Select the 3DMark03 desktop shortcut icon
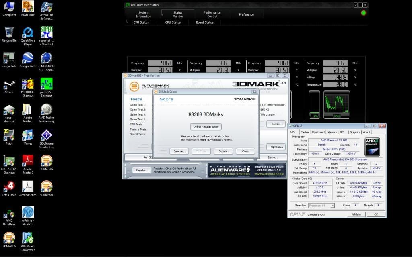The image size is (412, 257). [47, 189]
